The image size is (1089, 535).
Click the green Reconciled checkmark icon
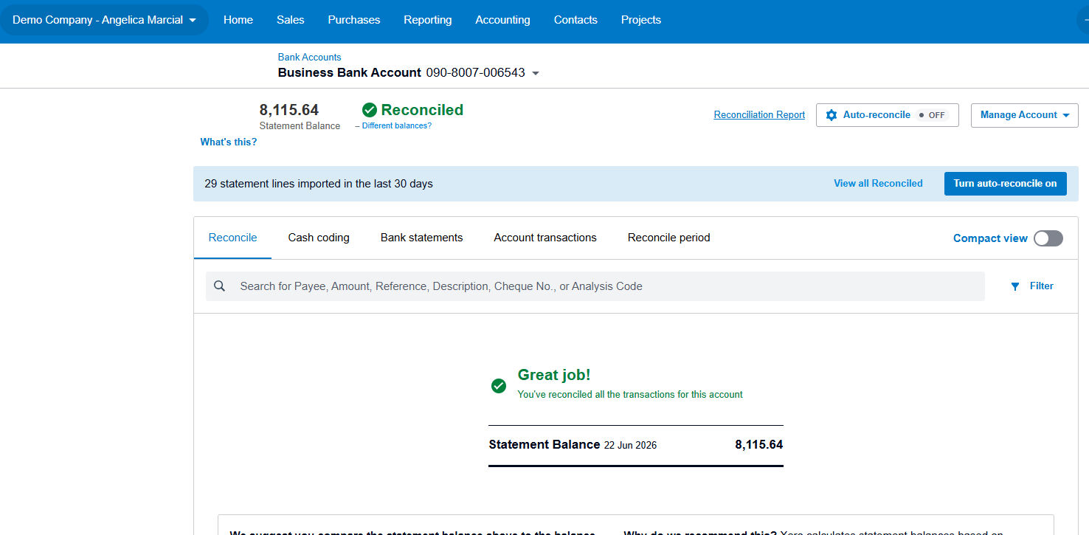click(370, 110)
